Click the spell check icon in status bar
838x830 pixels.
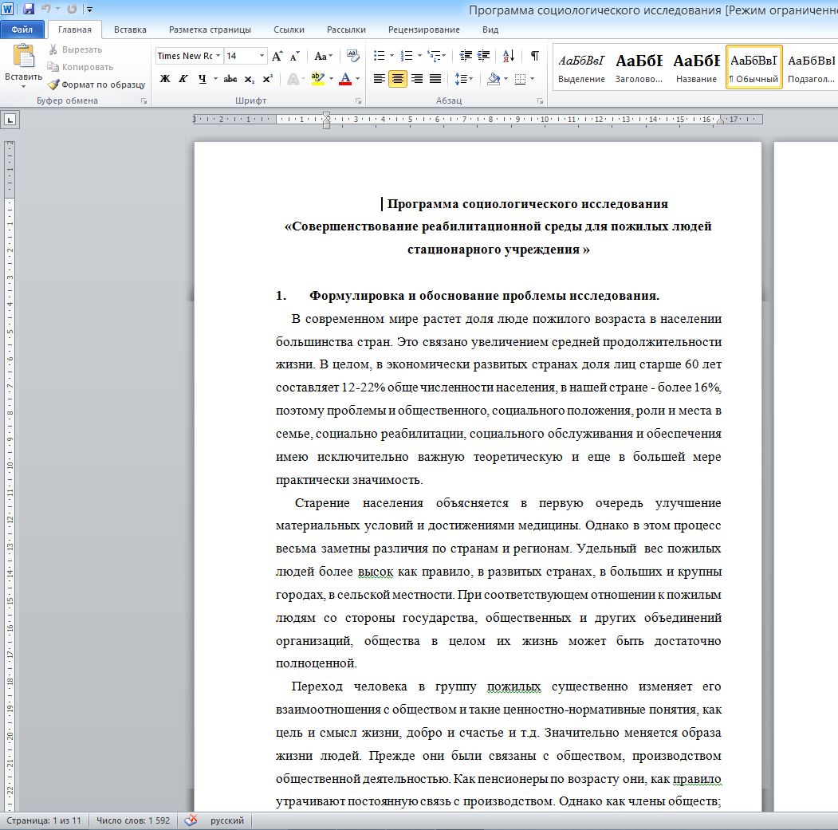click(191, 820)
